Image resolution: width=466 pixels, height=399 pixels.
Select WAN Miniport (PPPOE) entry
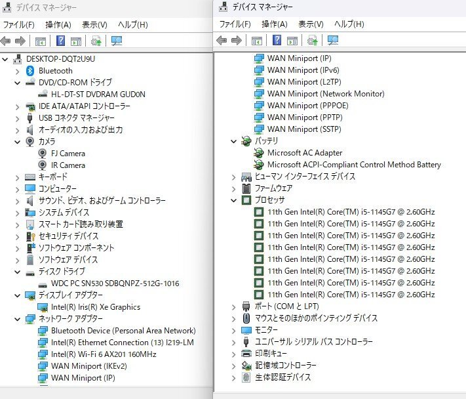pos(307,106)
